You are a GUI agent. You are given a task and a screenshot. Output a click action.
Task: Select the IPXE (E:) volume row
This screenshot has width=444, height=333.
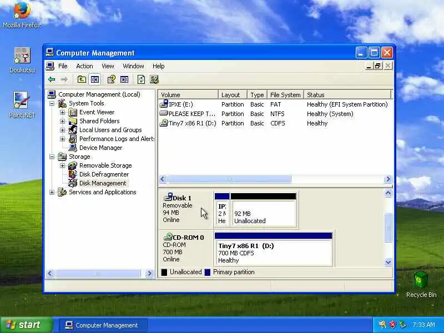click(275, 104)
